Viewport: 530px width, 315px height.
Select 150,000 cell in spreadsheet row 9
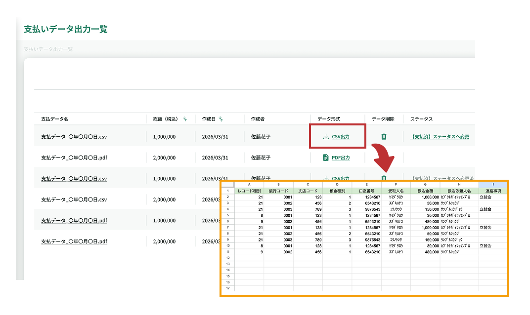tap(425, 240)
